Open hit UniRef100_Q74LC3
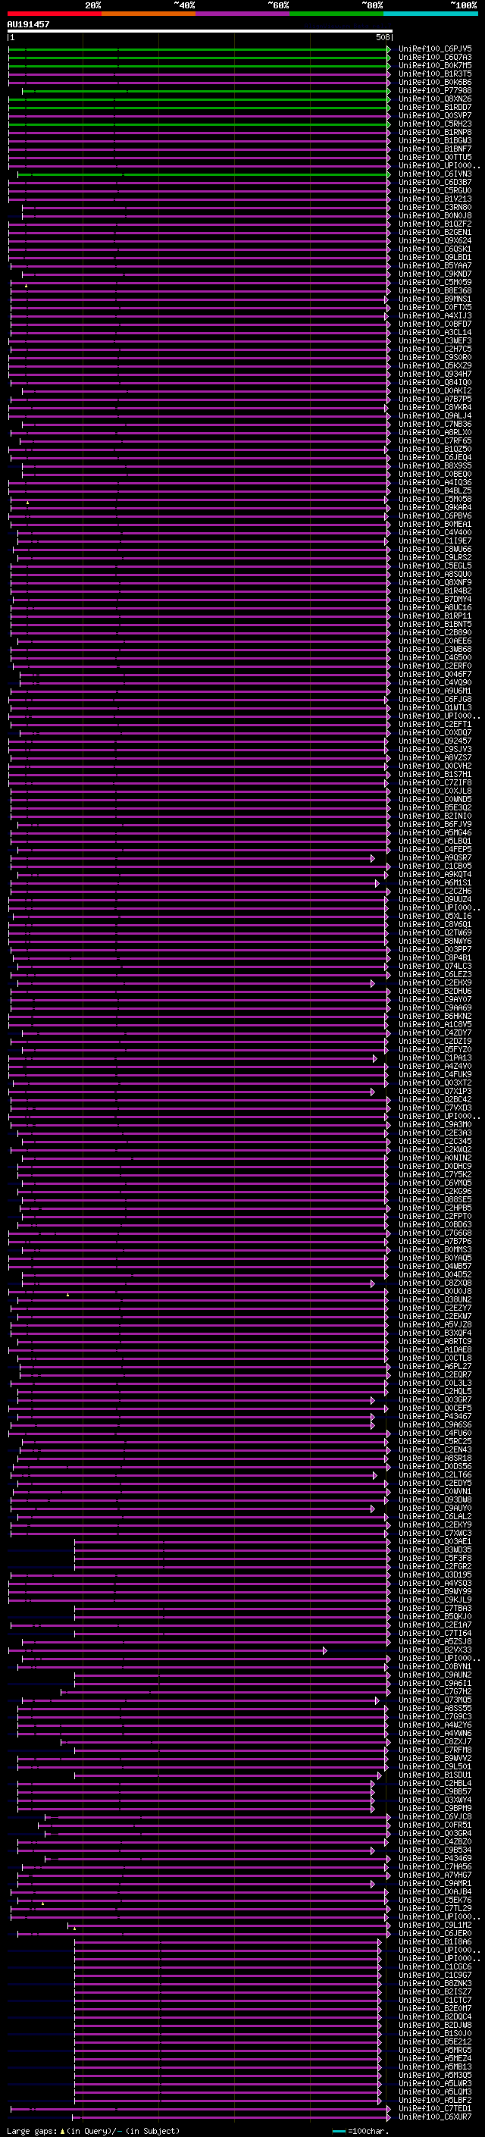 click(435, 967)
